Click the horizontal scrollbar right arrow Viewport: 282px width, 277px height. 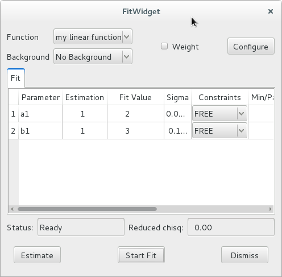270,209
